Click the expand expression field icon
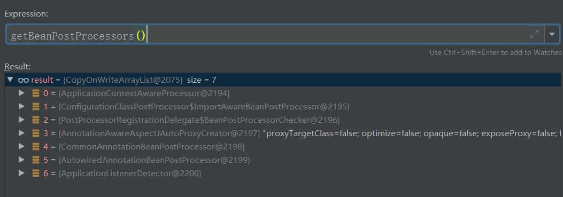The height and width of the screenshot is (197, 563). [x=534, y=34]
